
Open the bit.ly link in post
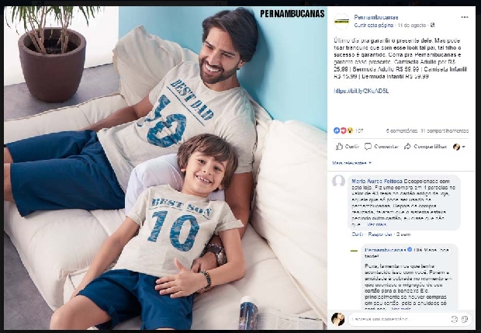[x=361, y=91]
